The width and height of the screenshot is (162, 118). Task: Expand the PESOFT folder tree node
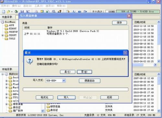[x=3, y=35]
